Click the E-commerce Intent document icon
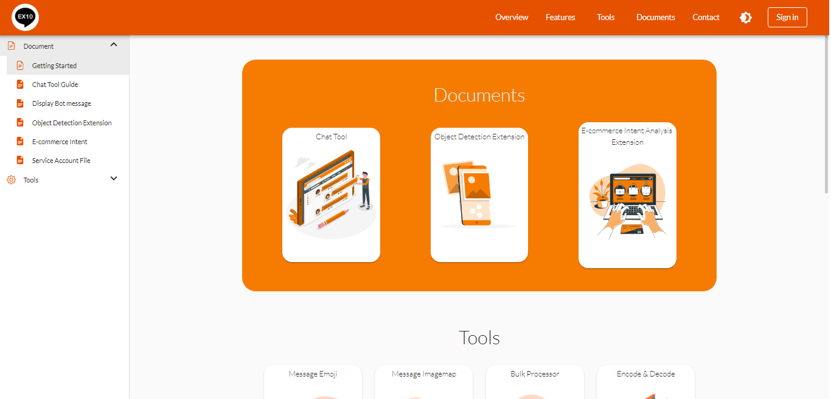This screenshot has width=831, height=399. tap(20, 142)
